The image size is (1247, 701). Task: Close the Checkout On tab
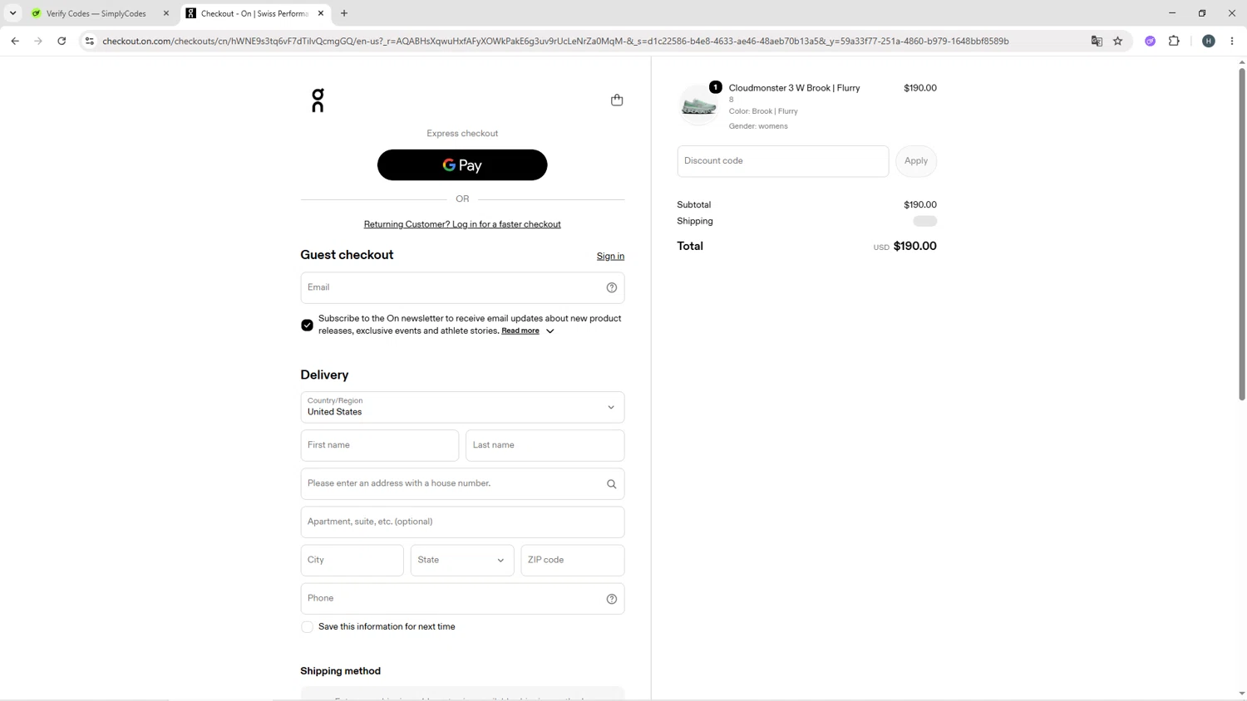tap(321, 13)
